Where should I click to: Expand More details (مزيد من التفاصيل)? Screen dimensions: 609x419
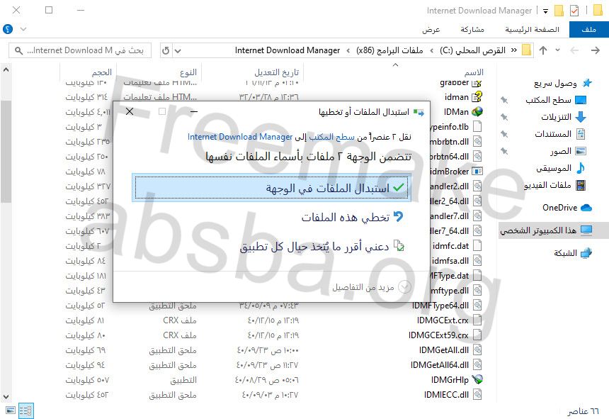[370, 287]
